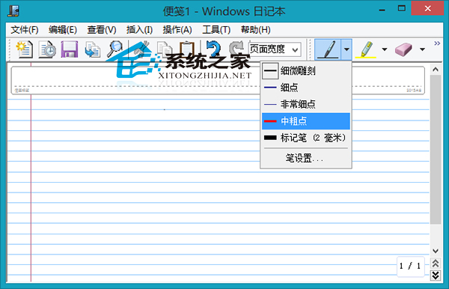Go to next page with double-down arrows
The width and height of the screenshot is (449, 289).
(436, 276)
